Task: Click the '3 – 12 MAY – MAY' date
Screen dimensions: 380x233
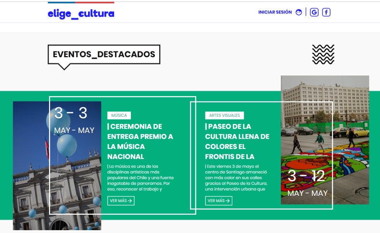Action: tap(307, 183)
